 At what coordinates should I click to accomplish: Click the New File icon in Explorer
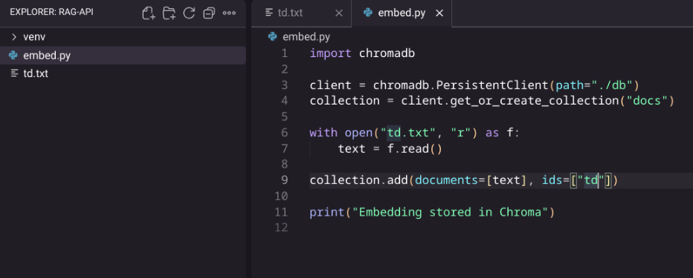click(x=149, y=13)
